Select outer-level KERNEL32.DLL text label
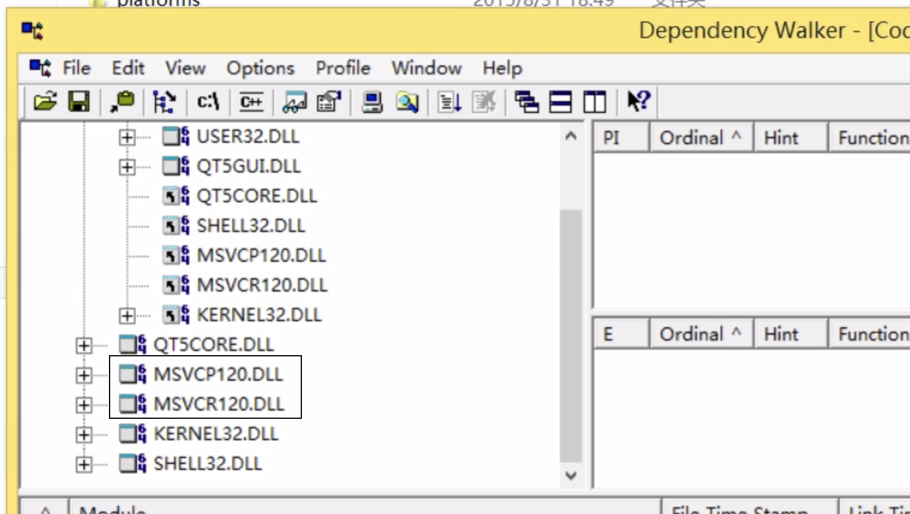Screen dimensions: 910x514 click(x=216, y=434)
